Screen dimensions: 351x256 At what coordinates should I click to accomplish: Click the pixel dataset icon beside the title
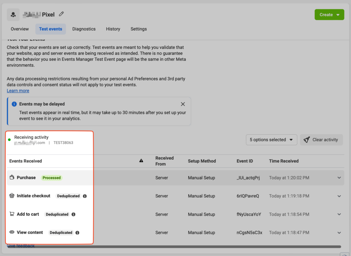pos(13,15)
